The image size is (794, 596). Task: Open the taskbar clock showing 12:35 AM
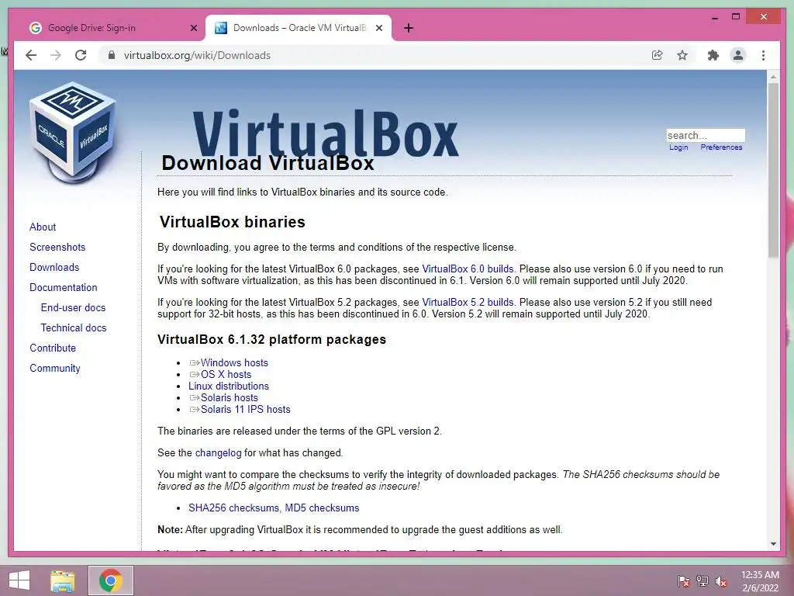[760, 581]
